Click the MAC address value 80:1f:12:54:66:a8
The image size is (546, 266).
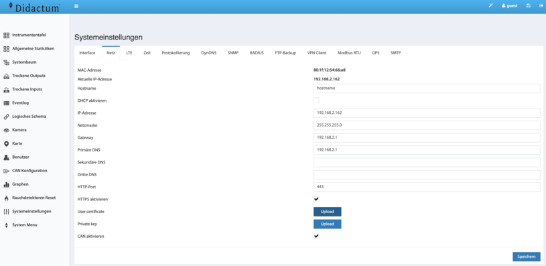point(330,70)
